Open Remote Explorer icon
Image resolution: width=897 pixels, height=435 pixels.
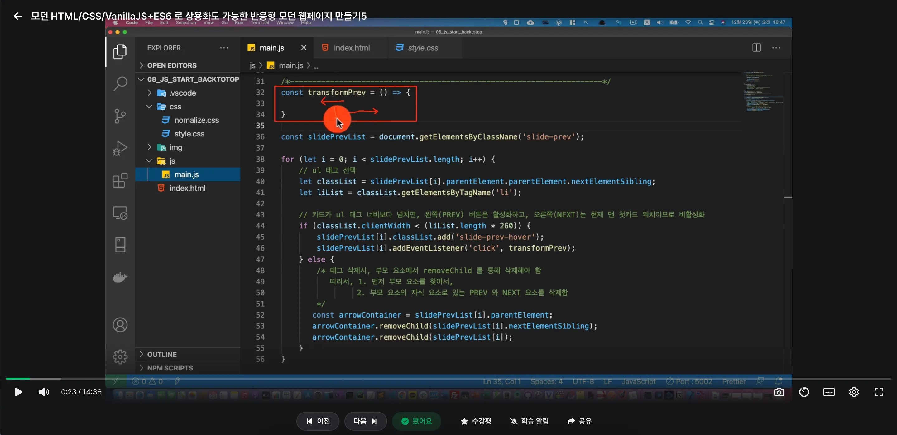pos(120,213)
